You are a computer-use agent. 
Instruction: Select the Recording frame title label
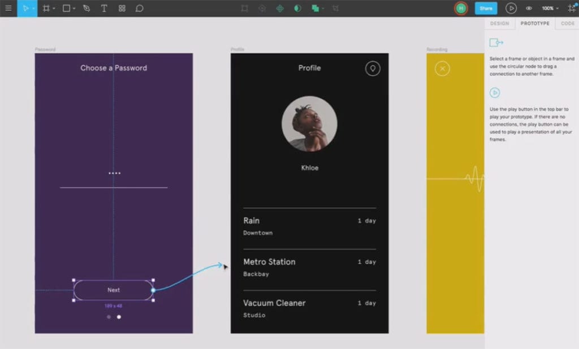point(435,49)
